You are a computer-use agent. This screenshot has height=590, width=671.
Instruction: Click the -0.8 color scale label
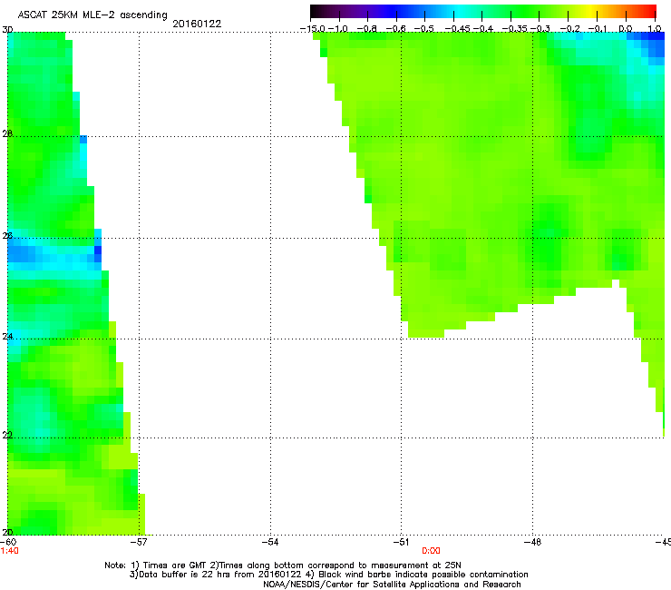coord(367,29)
